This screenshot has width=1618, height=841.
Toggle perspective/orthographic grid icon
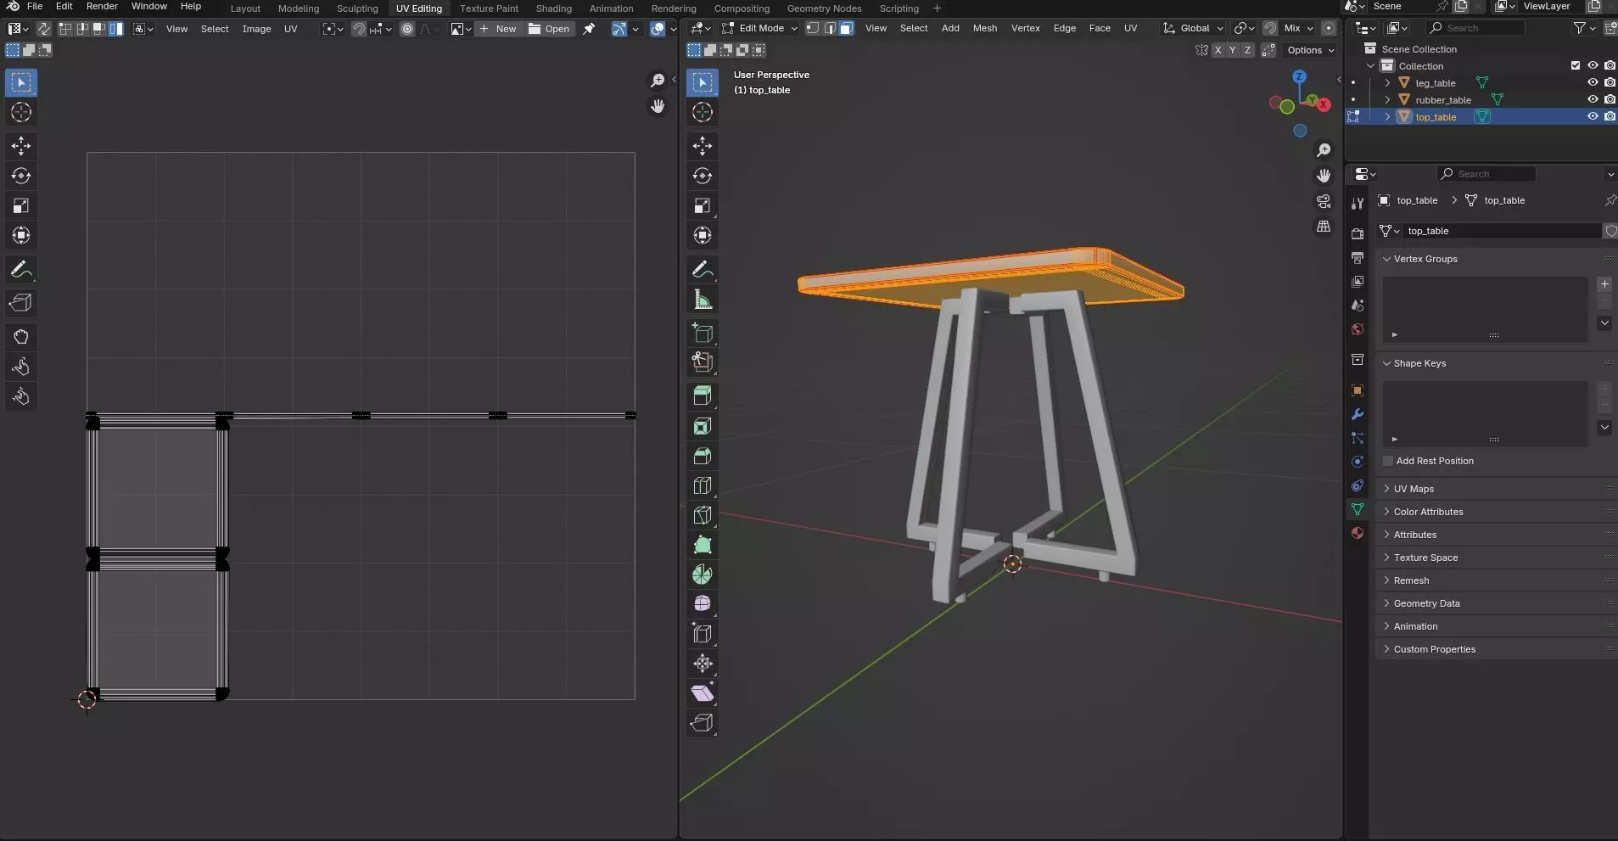tap(1324, 227)
